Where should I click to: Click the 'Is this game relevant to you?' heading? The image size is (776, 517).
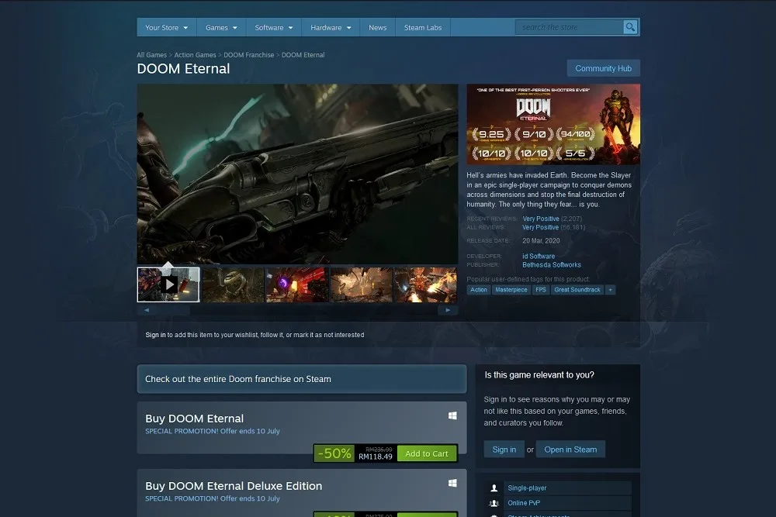[x=539, y=374]
